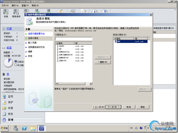Open Server Manager from the taskbar
The width and height of the screenshot is (178, 133).
16,128
